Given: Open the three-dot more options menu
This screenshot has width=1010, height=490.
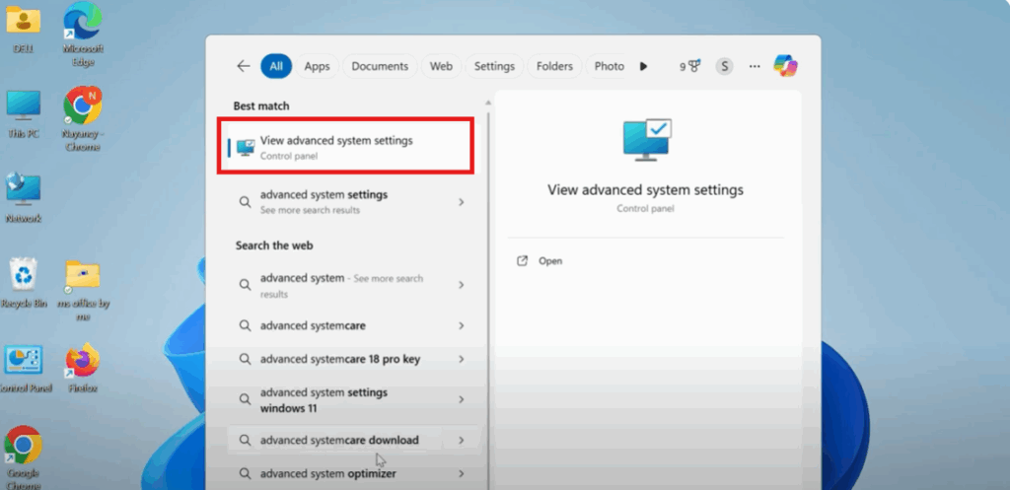Looking at the screenshot, I should click(755, 66).
